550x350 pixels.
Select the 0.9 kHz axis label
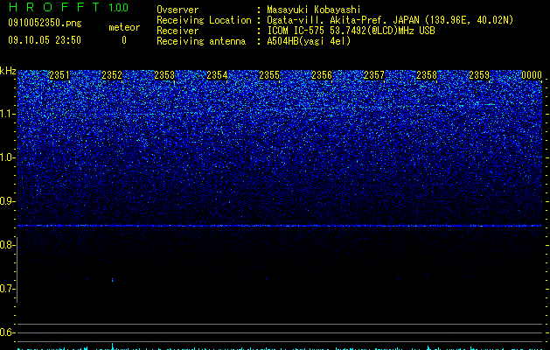pos(8,201)
